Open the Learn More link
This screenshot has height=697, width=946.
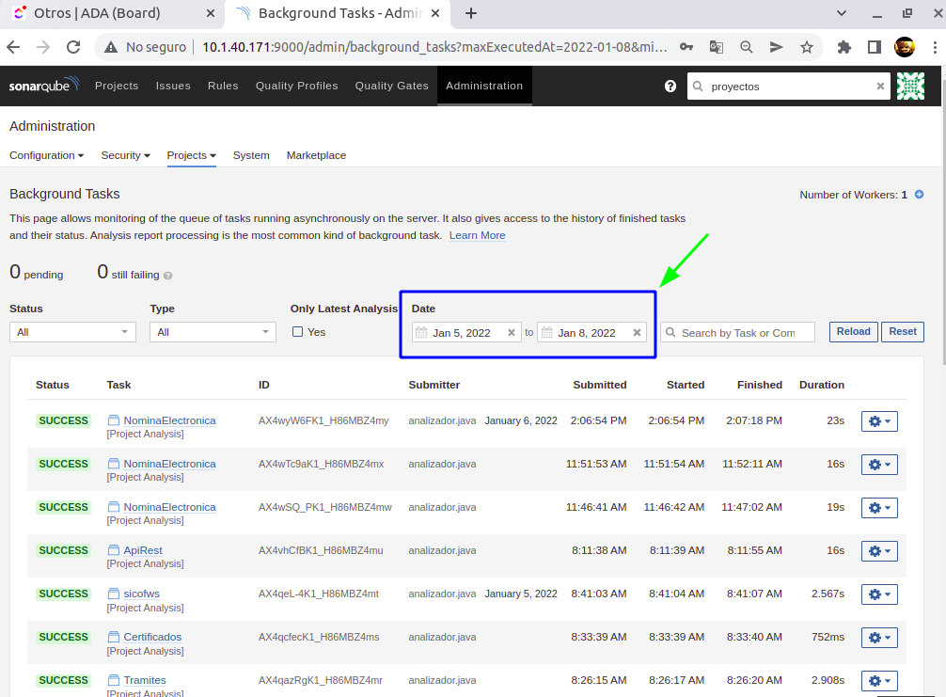(477, 235)
